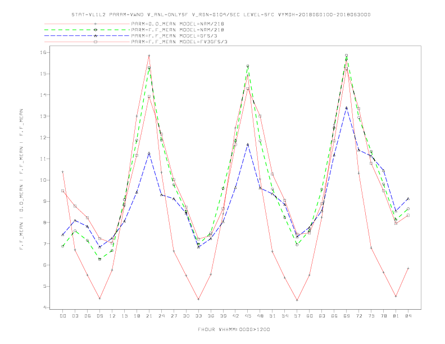Click x-axis tick label 09

click(x=99, y=316)
